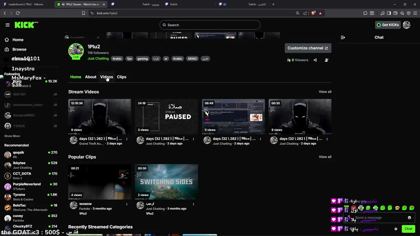Open options for 12:15:36 stream video

(x=127, y=139)
